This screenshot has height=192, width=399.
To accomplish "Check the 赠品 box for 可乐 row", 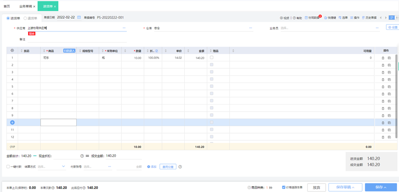I will pyautogui.click(x=212, y=58).
